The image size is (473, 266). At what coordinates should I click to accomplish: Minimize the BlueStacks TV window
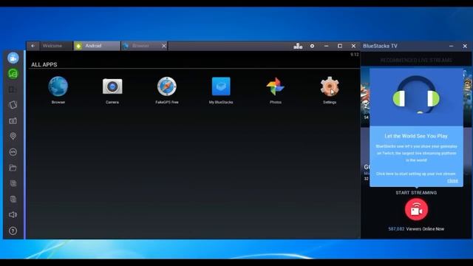click(451, 46)
